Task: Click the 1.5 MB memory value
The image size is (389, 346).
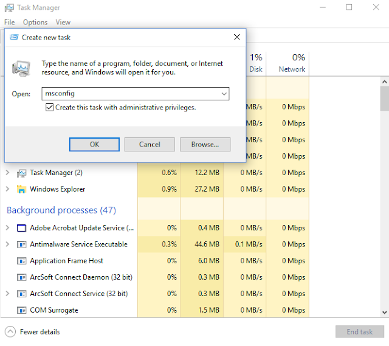Action: pyautogui.click(x=208, y=310)
